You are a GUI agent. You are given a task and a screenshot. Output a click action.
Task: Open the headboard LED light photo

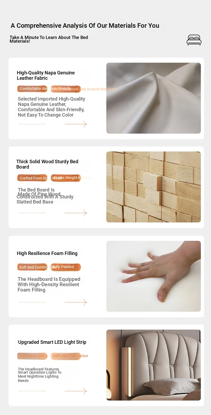pyautogui.click(x=154, y=365)
